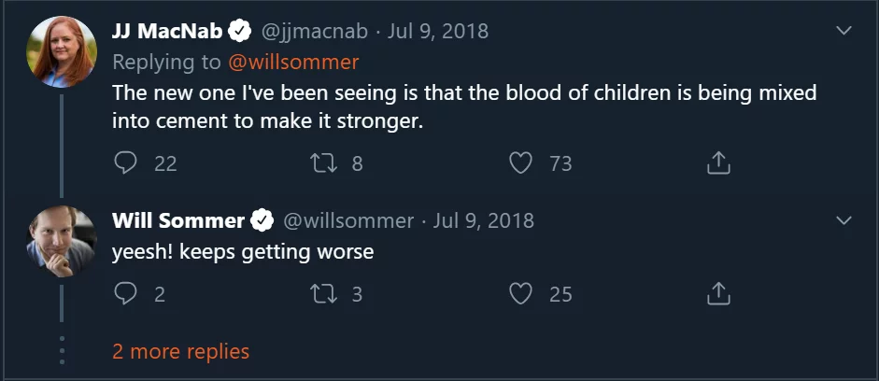Click JJ MacNab's avatar photo
The image size is (879, 381).
pyautogui.click(x=62, y=51)
